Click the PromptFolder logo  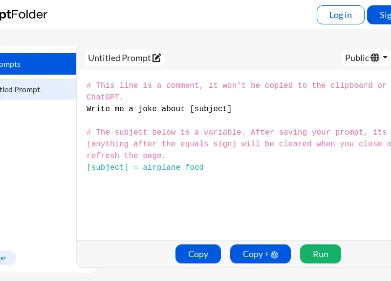pos(23,14)
